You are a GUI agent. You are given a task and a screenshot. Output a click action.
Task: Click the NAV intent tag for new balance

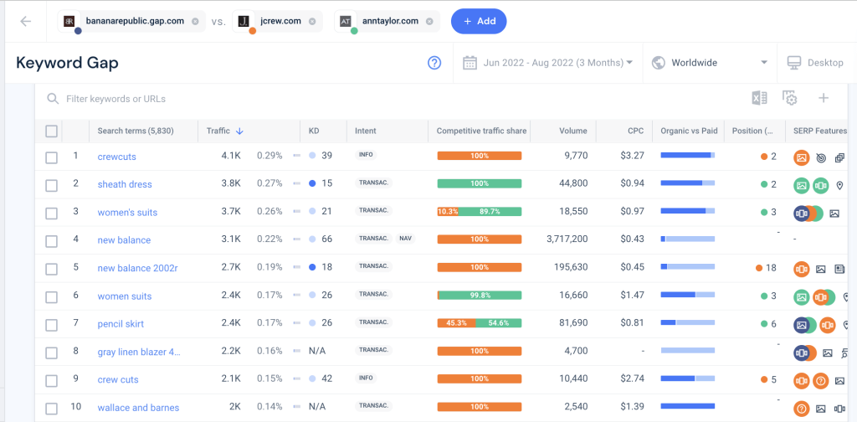tap(405, 239)
